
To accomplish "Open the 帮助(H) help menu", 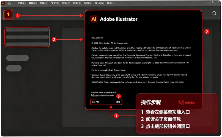I will point(111,3).
